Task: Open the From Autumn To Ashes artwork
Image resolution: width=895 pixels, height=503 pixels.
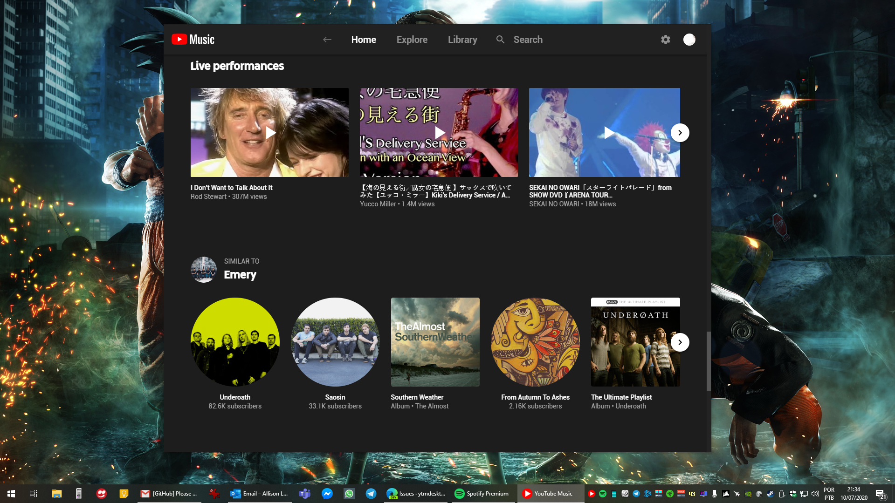Action: coord(535,342)
